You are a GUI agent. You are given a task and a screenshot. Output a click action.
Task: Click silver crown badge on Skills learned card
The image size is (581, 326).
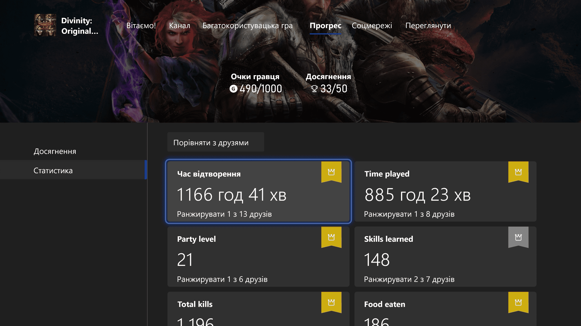518,237
